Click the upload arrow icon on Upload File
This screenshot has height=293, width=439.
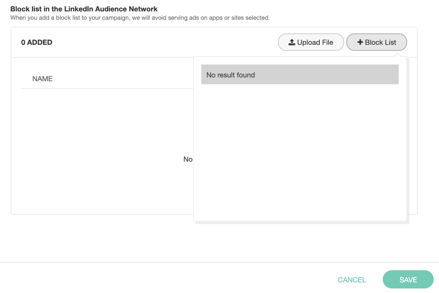point(292,42)
